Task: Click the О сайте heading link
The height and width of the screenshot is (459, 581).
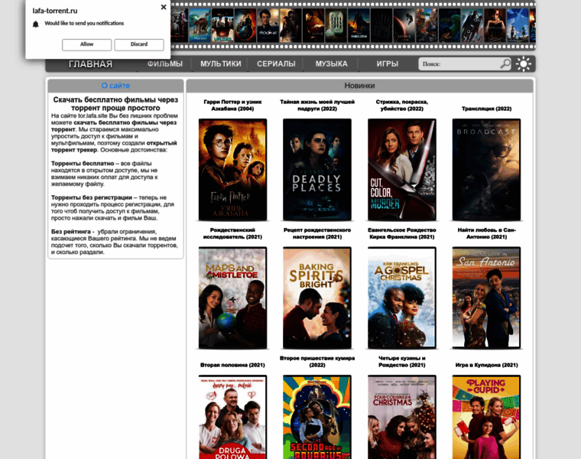Action: click(x=115, y=86)
